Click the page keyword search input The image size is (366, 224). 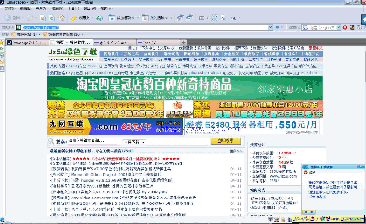[93, 141]
